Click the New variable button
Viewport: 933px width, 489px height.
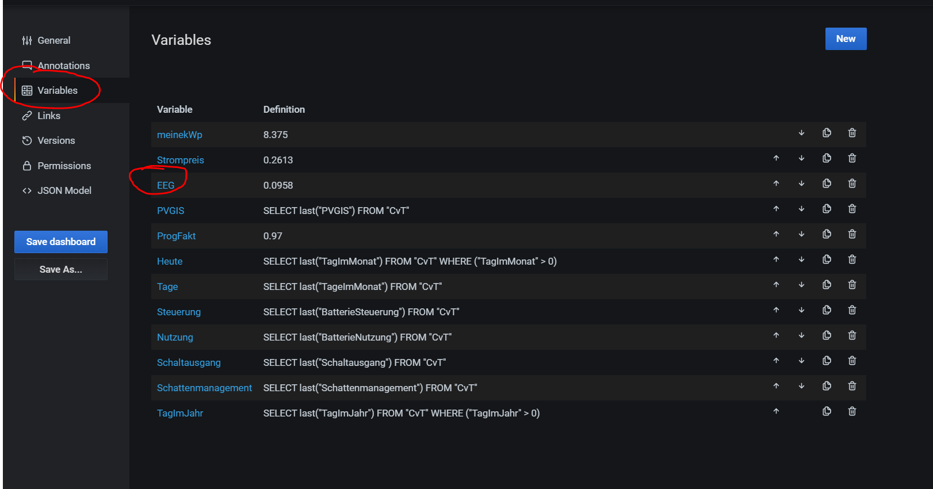coord(846,39)
